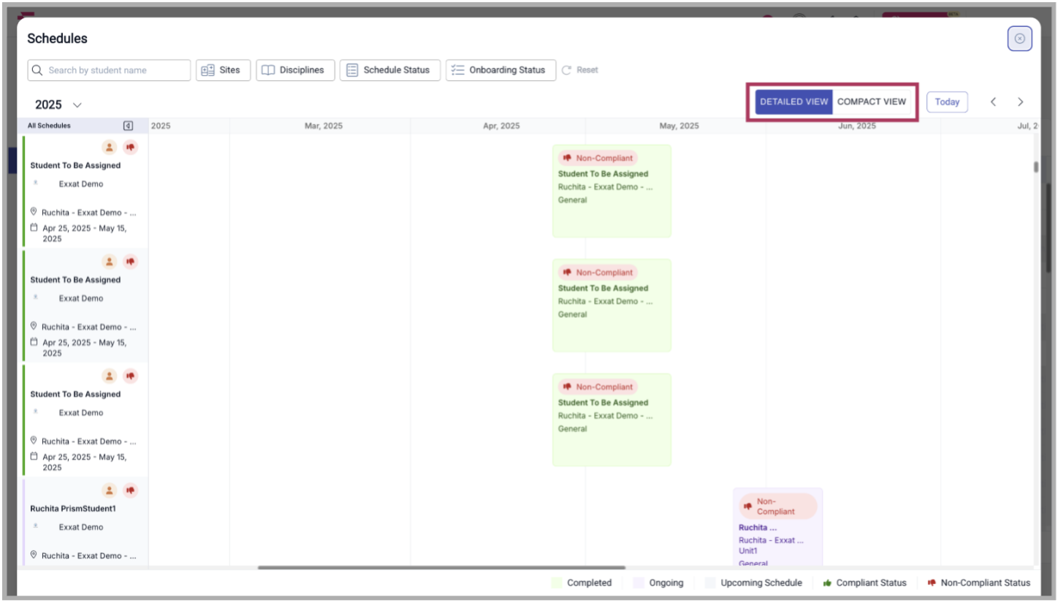The image size is (1060, 603).
Task: Click the Schedule Status filter icon
Action: pos(351,70)
